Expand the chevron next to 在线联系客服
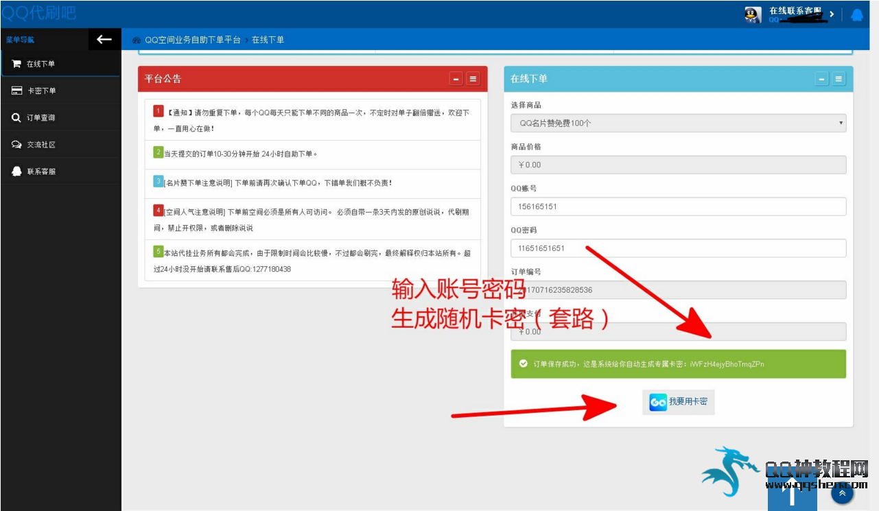879x511 pixels. (x=832, y=14)
